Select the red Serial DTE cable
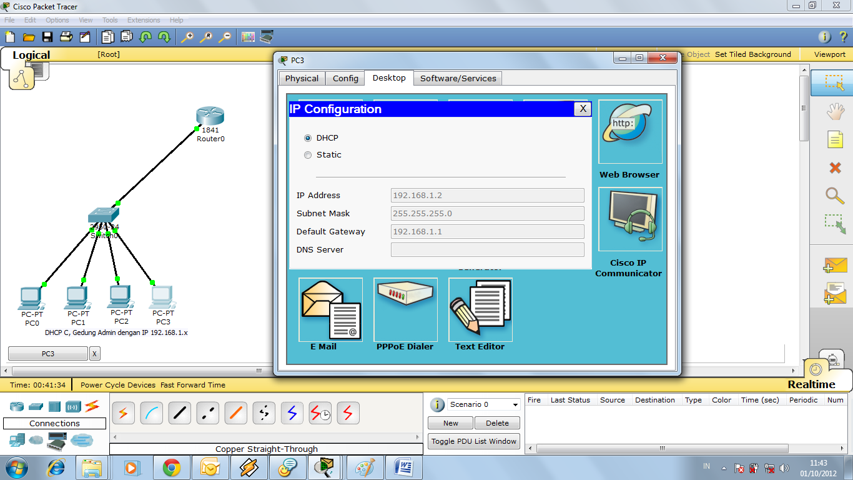The height and width of the screenshot is (480, 853). pos(348,413)
